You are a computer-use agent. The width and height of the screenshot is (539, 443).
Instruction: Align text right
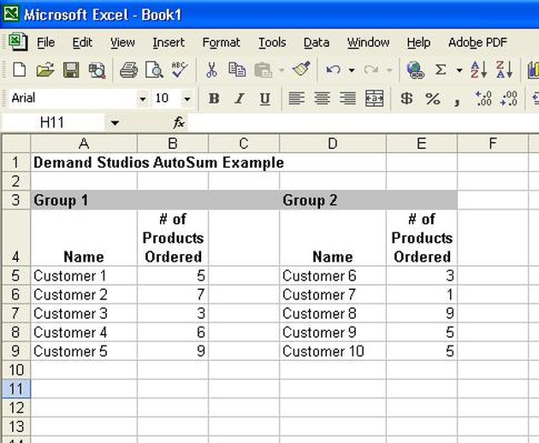tap(347, 98)
